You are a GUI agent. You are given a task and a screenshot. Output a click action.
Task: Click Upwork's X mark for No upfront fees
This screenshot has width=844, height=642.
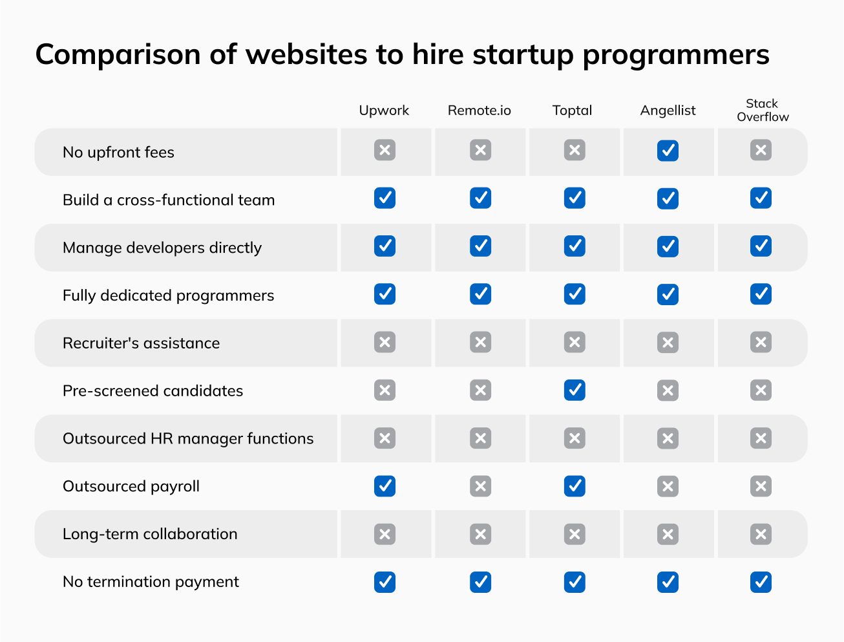pos(385,151)
